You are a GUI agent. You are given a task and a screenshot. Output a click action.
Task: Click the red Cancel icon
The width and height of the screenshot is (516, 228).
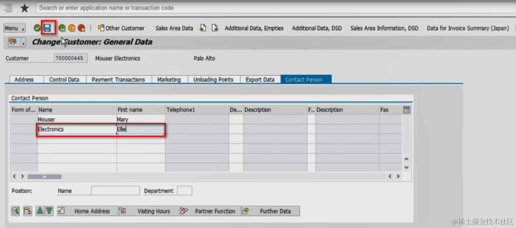coord(81,28)
